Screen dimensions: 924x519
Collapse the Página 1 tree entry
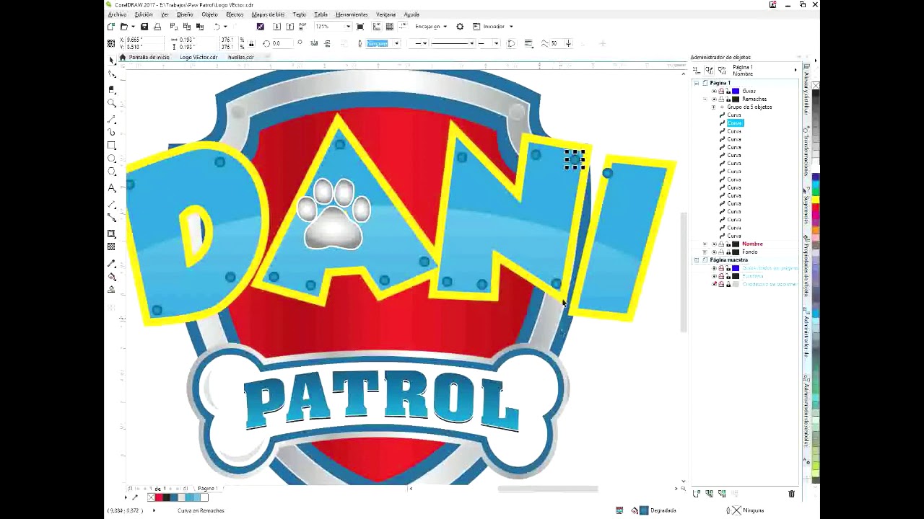click(x=696, y=82)
